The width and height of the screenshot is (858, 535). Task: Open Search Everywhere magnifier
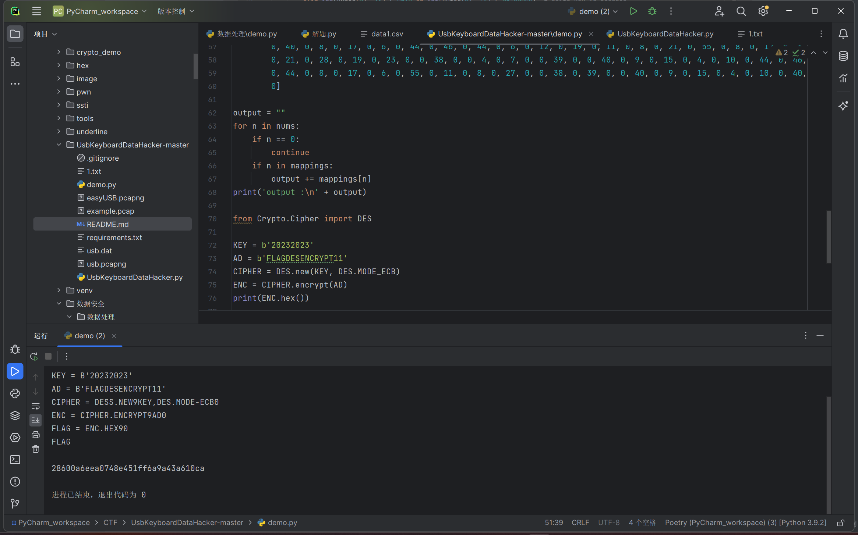coord(741,11)
